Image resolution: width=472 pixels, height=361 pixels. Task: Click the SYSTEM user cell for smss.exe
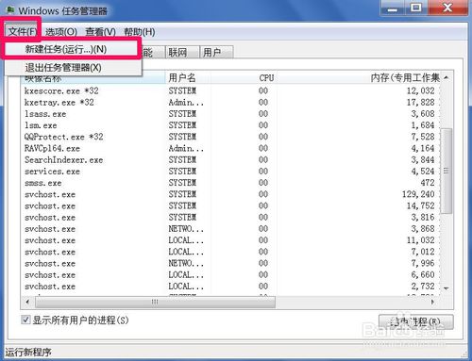(182, 183)
